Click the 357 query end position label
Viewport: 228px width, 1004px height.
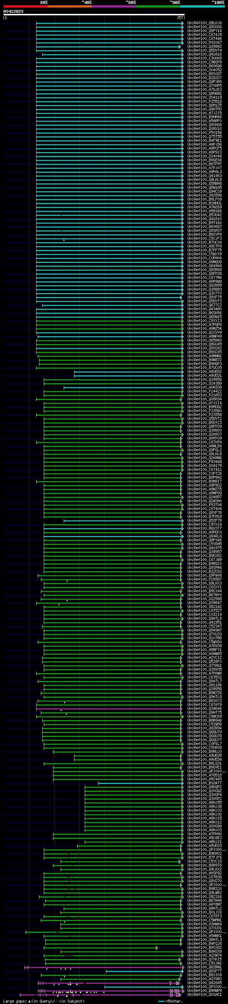180,17
